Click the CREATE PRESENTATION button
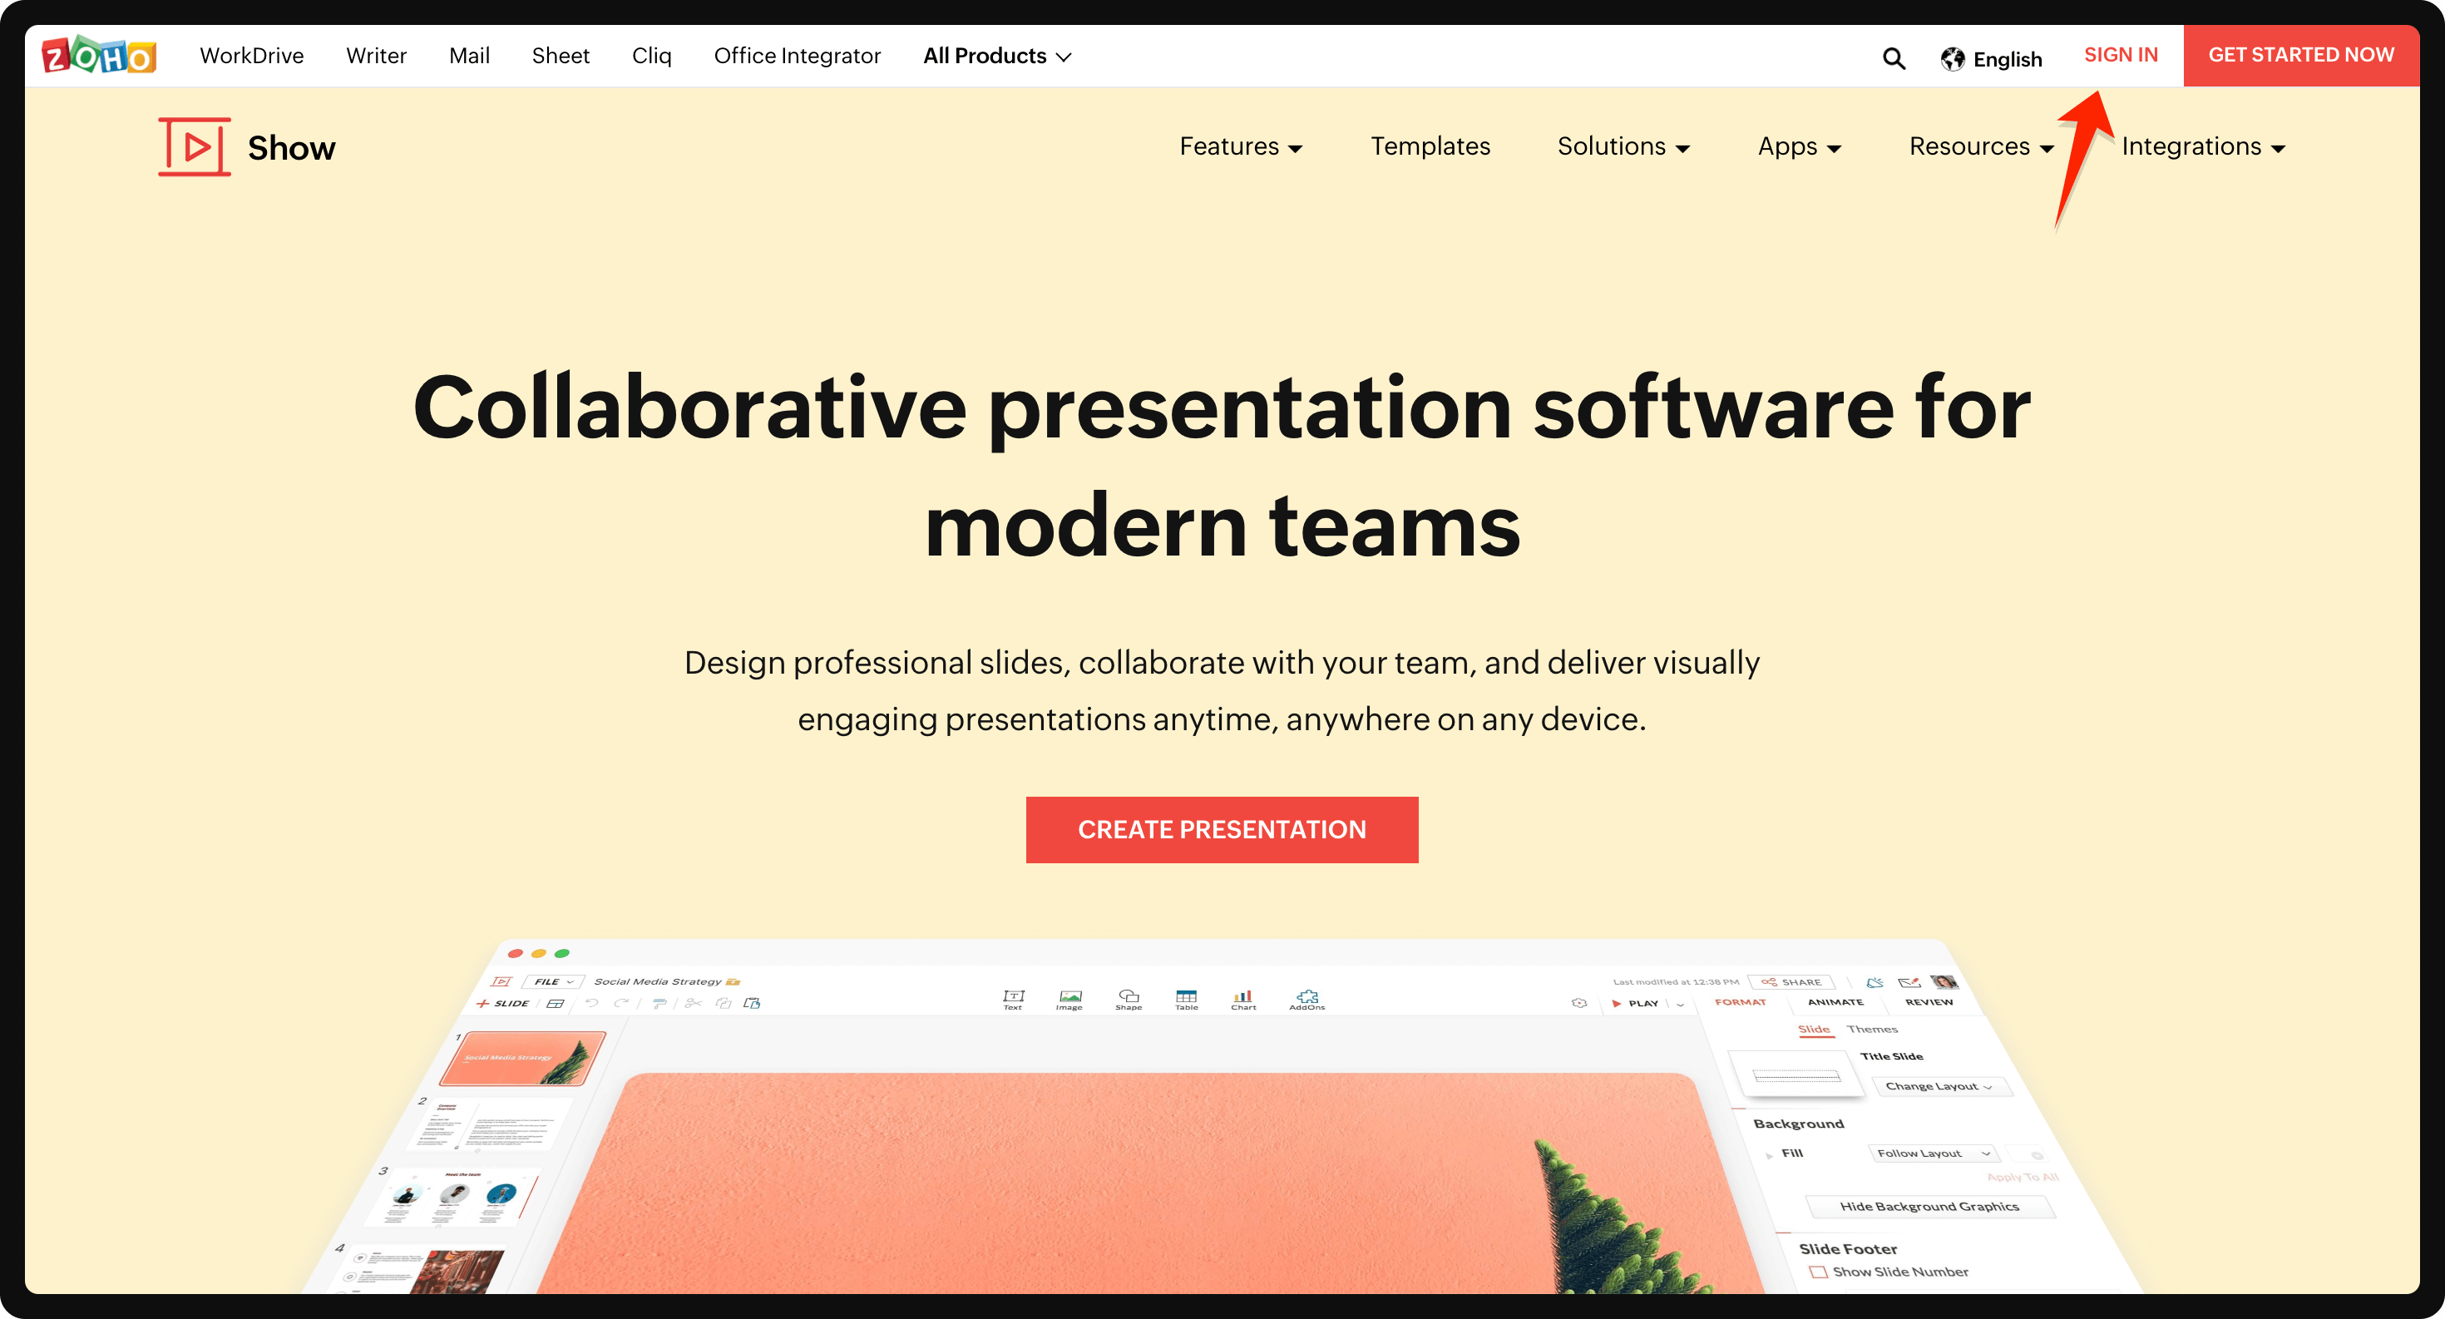Viewport: 2445px width, 1319px height. pyautogui.click(x=1222, y=829)
